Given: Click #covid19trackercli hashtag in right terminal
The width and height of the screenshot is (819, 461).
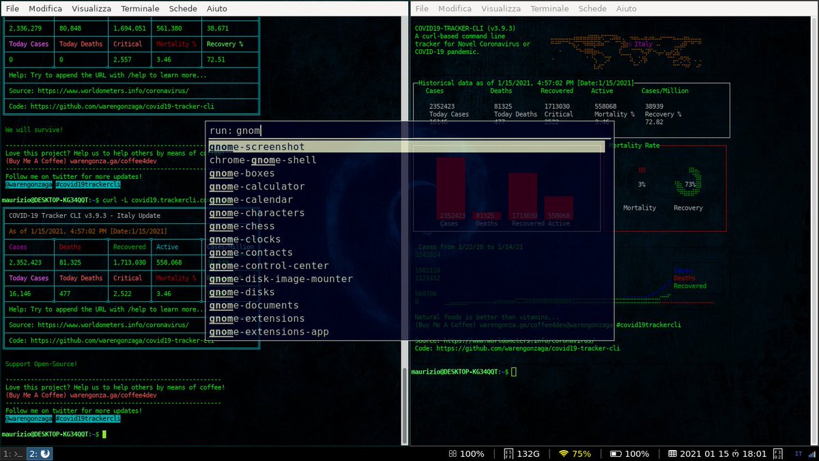Looking at the screenshot, I should click(x=648, y=325).
